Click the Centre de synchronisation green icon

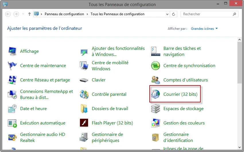155,66
